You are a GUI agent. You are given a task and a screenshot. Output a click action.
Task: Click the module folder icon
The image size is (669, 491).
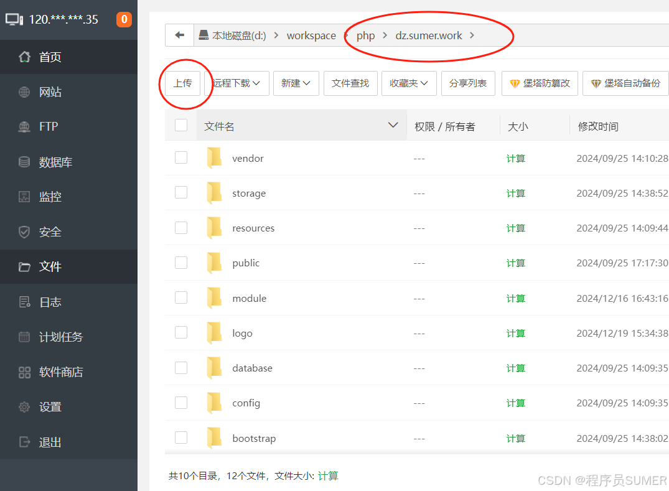click(214, 298)
